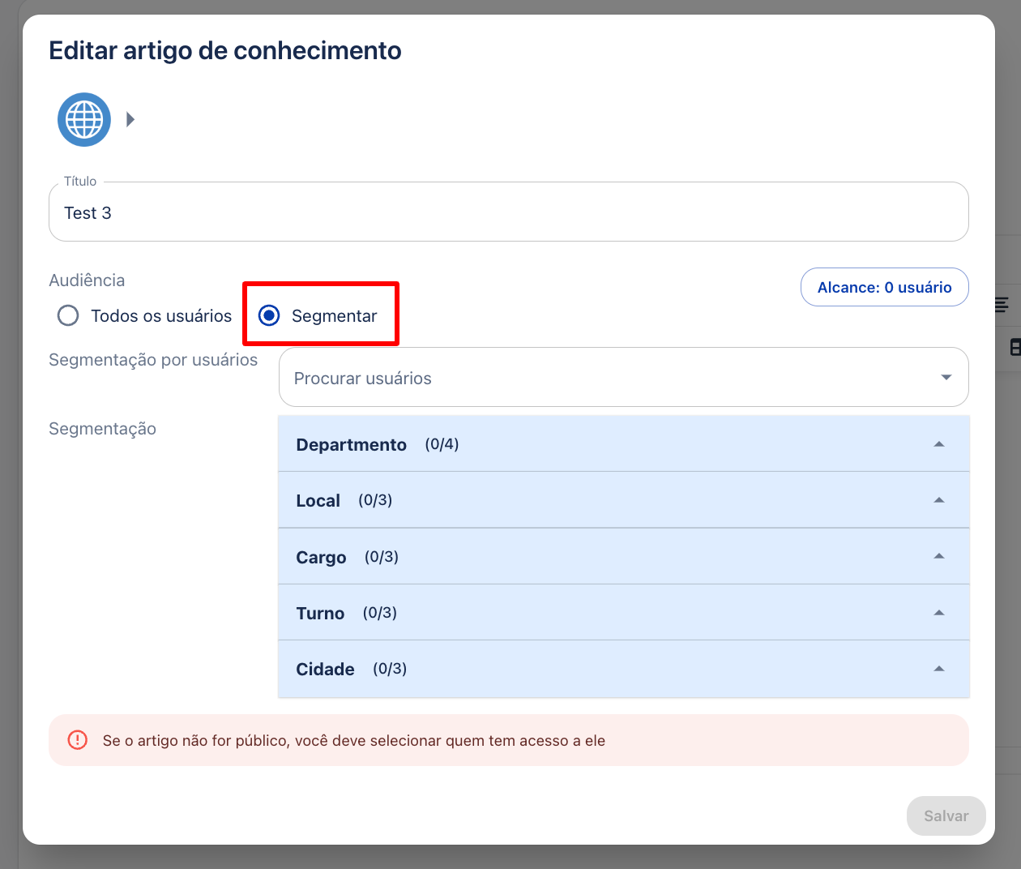Screen dimensions: 1021x869
Task: Click the chevron icon on the Turno row
Action: click(x=939, y=613)
